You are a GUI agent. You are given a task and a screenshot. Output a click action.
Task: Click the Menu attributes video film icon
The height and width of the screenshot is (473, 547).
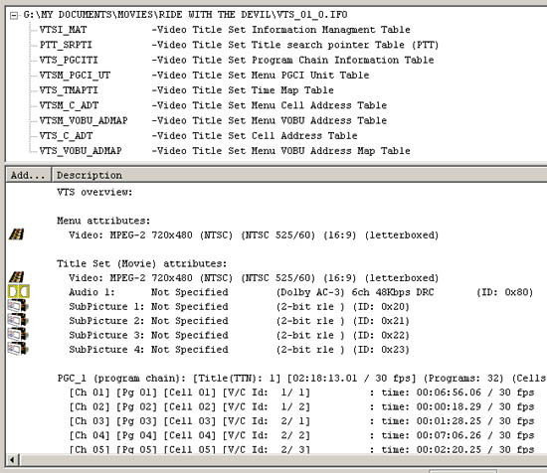click(16, 235)
